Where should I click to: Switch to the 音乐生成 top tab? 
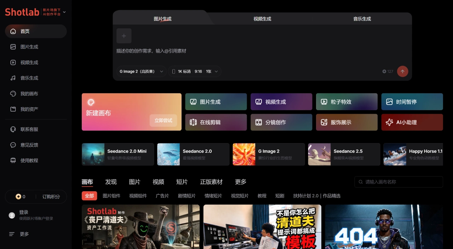point(362,19)
